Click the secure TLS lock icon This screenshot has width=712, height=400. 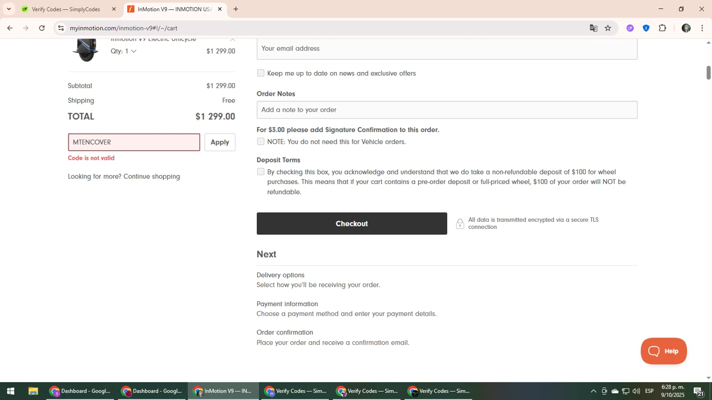coord(460,224)
